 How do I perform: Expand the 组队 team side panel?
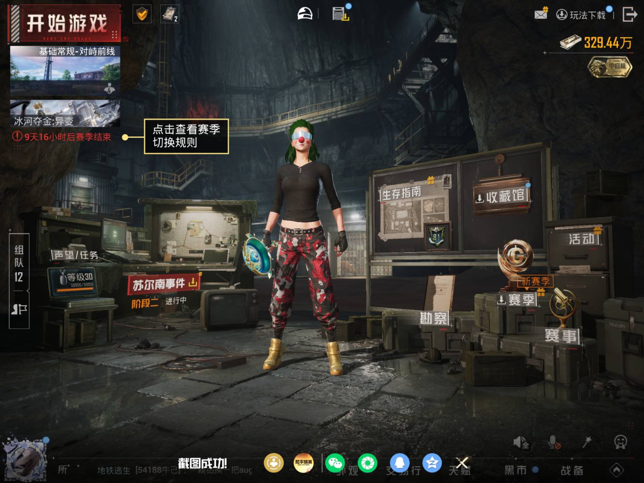pos(19,281)
